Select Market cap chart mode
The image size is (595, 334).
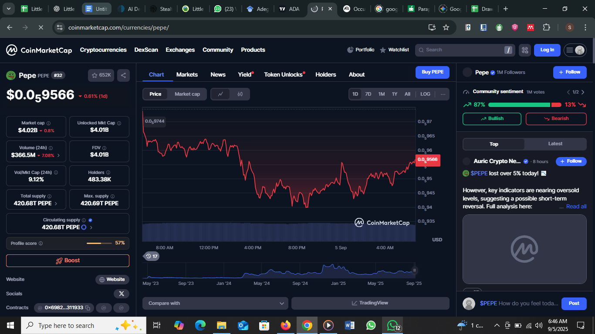[x=187, y=94]
